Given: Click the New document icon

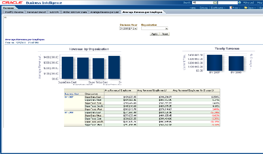Looking at the screenshot, I should pos(231,8).
